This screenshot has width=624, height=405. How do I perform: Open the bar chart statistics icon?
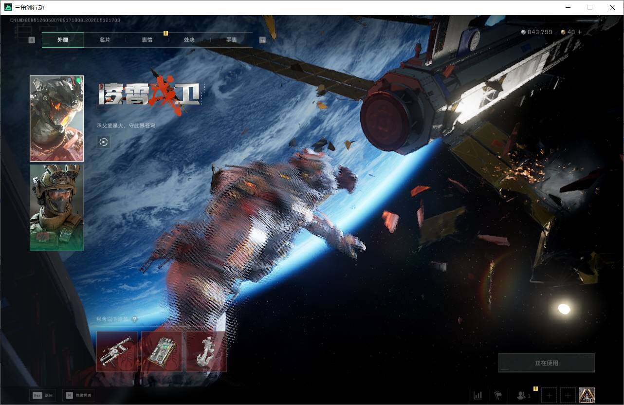pos(477,395)
